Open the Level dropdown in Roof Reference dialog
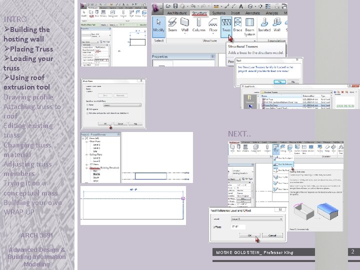The image size is (360, 270). pyautogui.click(x=256, y=219)
